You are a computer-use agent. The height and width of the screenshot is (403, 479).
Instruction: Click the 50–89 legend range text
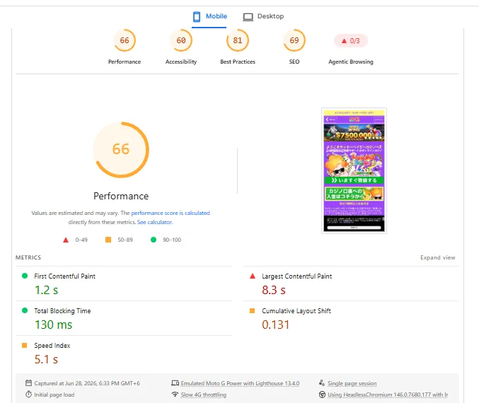click(x=125, y=240)
